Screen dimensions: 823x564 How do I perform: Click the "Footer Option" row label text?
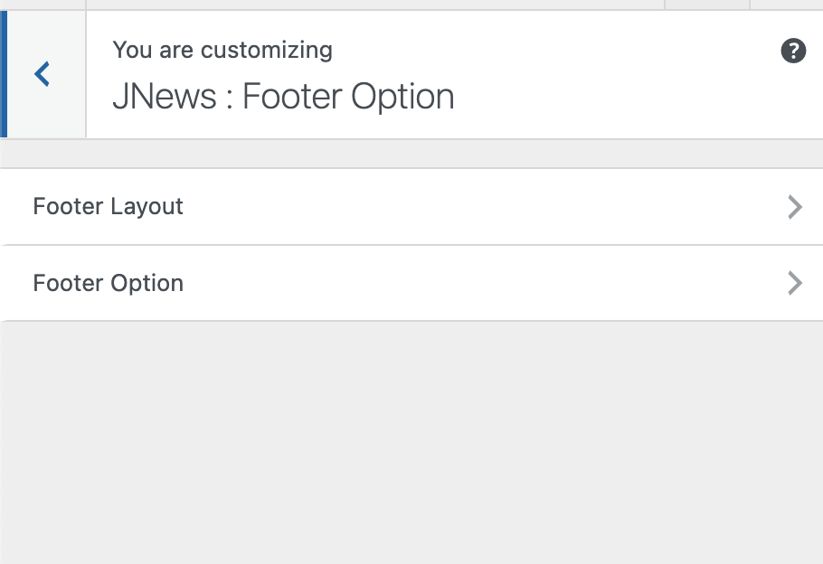tap(108, 284)
